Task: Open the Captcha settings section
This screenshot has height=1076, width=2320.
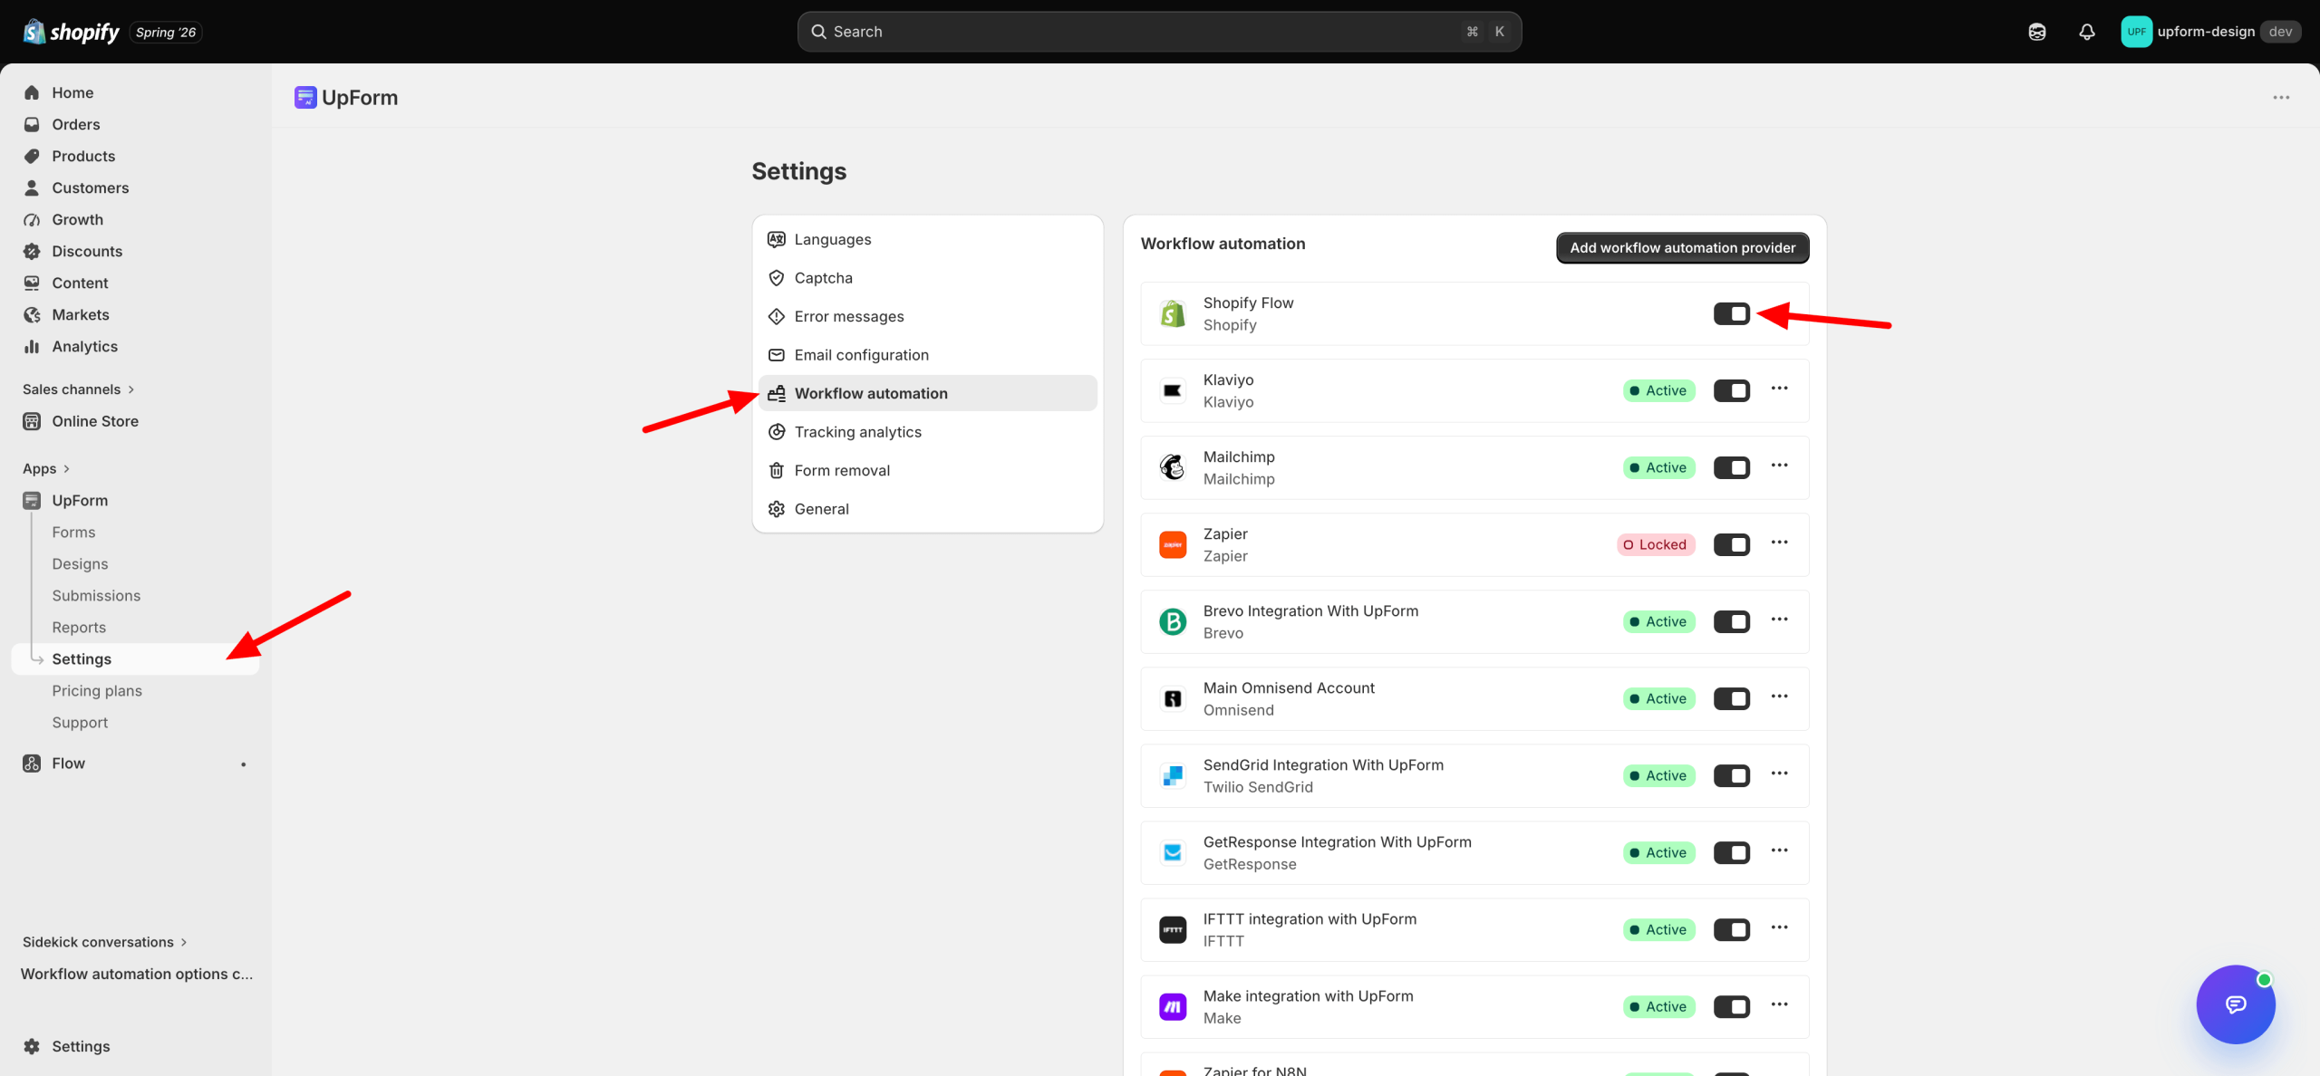Action: (927, 278)
